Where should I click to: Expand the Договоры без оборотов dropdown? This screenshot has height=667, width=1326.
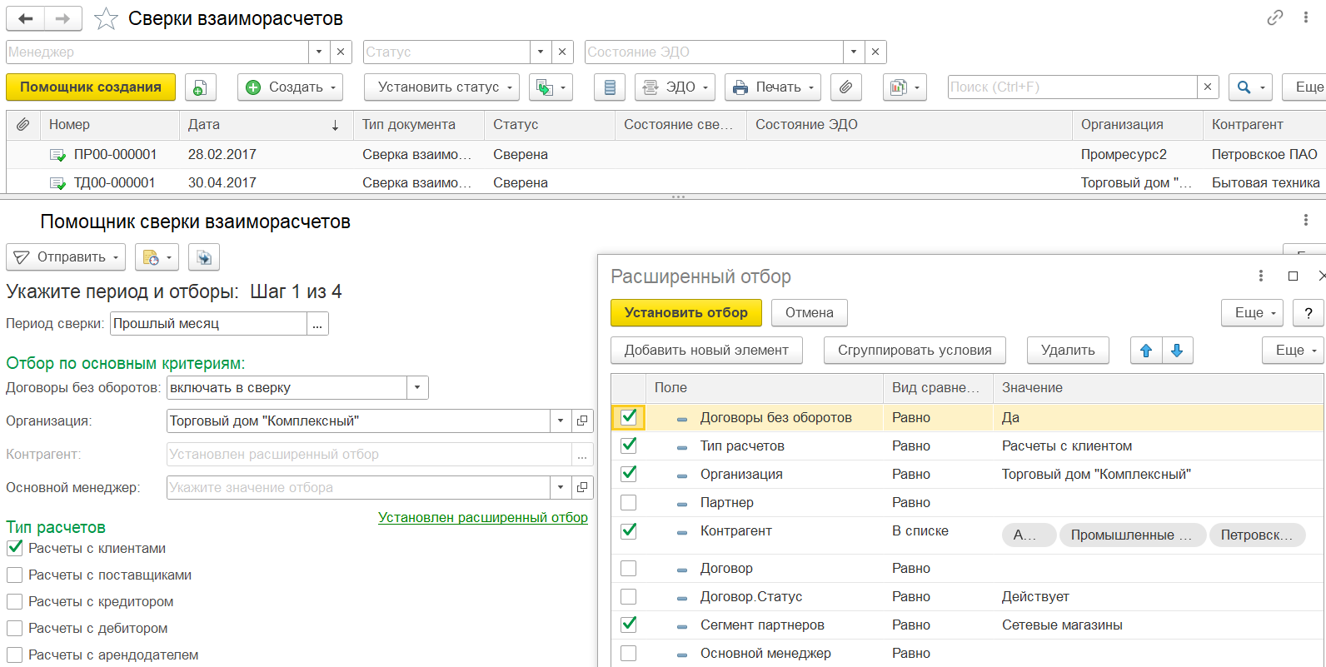(417, 388)
